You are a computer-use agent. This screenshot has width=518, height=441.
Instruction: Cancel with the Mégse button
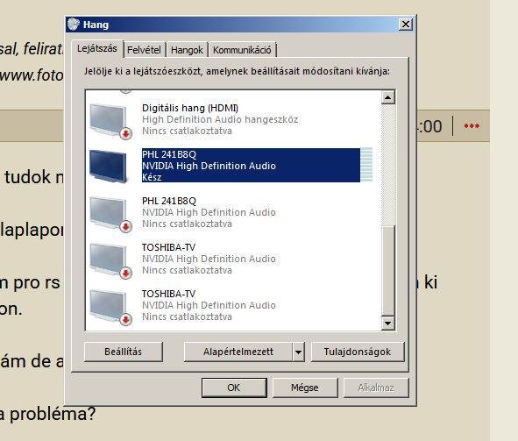(x=305, y=388)
